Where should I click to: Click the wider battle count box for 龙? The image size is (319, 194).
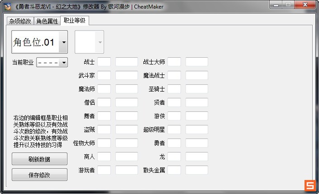pos(196,157)
